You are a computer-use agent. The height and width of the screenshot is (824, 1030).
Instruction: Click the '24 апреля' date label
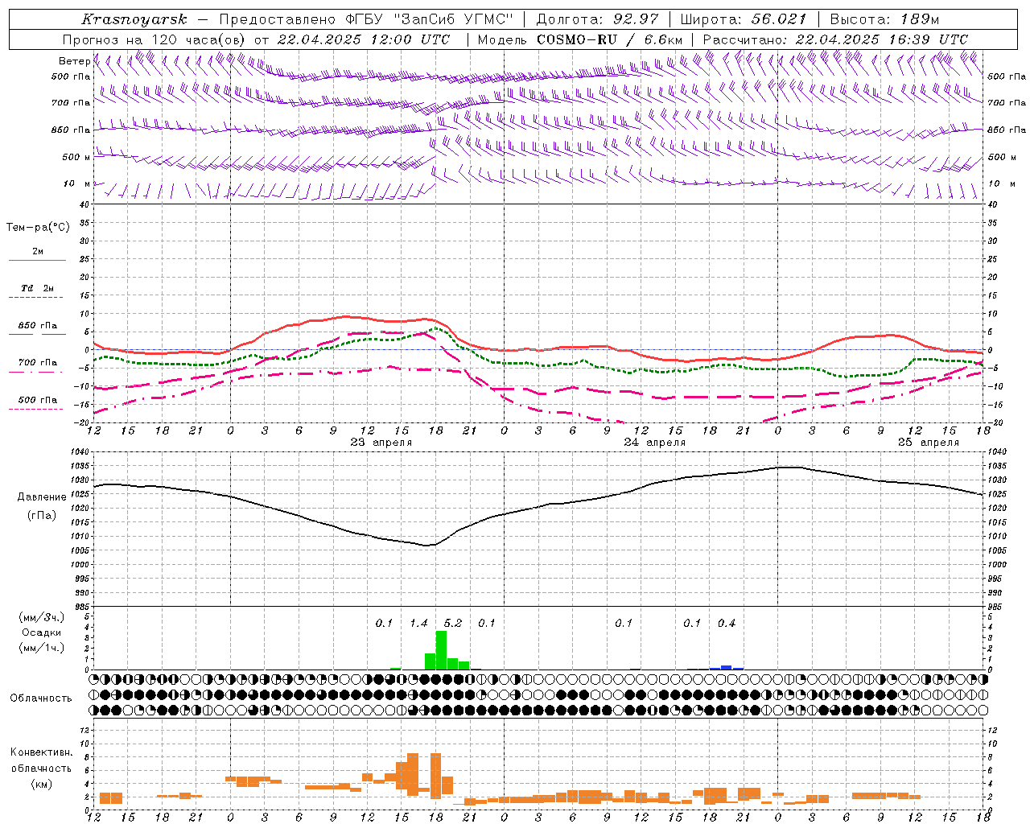click(654, 443)
